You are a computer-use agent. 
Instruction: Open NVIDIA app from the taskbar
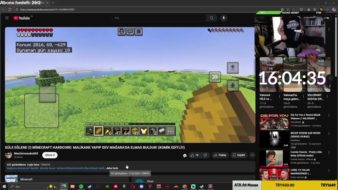107,187
